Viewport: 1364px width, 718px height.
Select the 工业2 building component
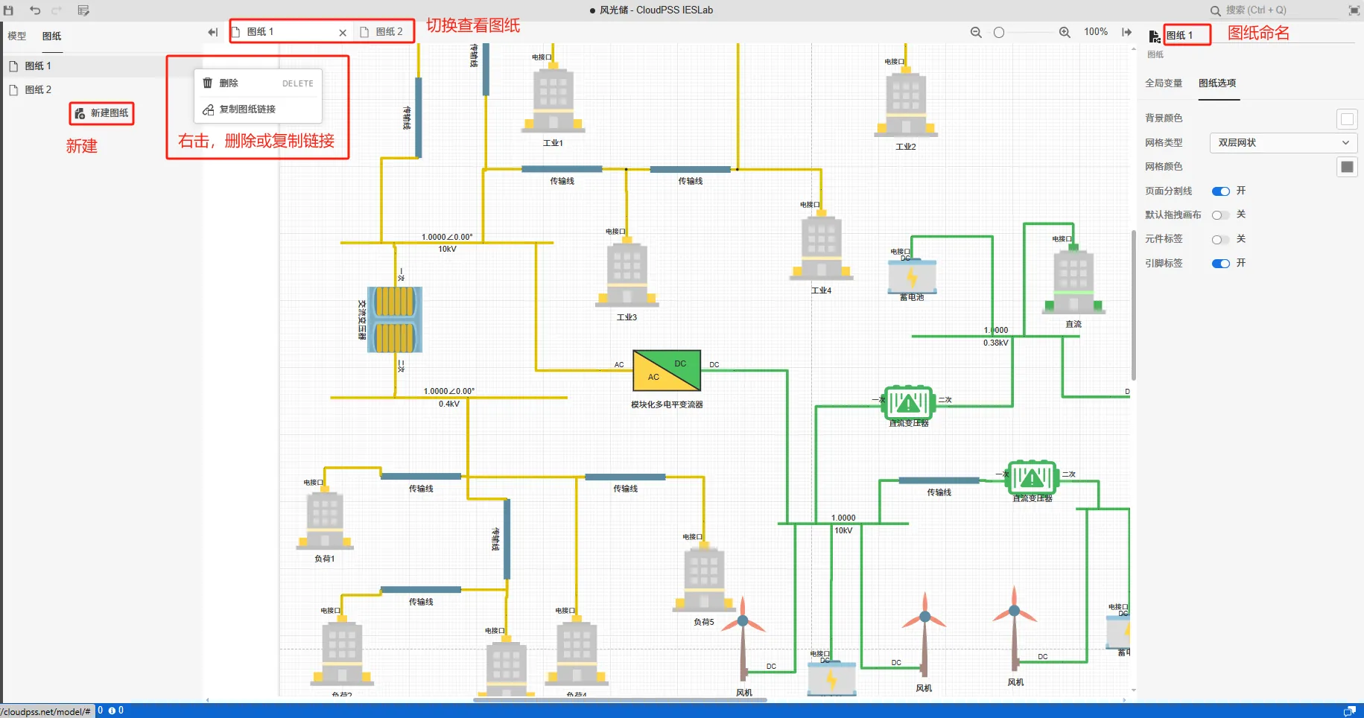click(x=906, y=101)
